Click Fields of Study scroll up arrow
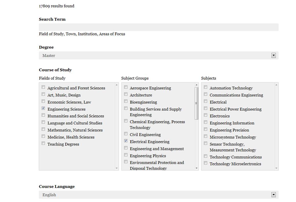 coord(117,85)
